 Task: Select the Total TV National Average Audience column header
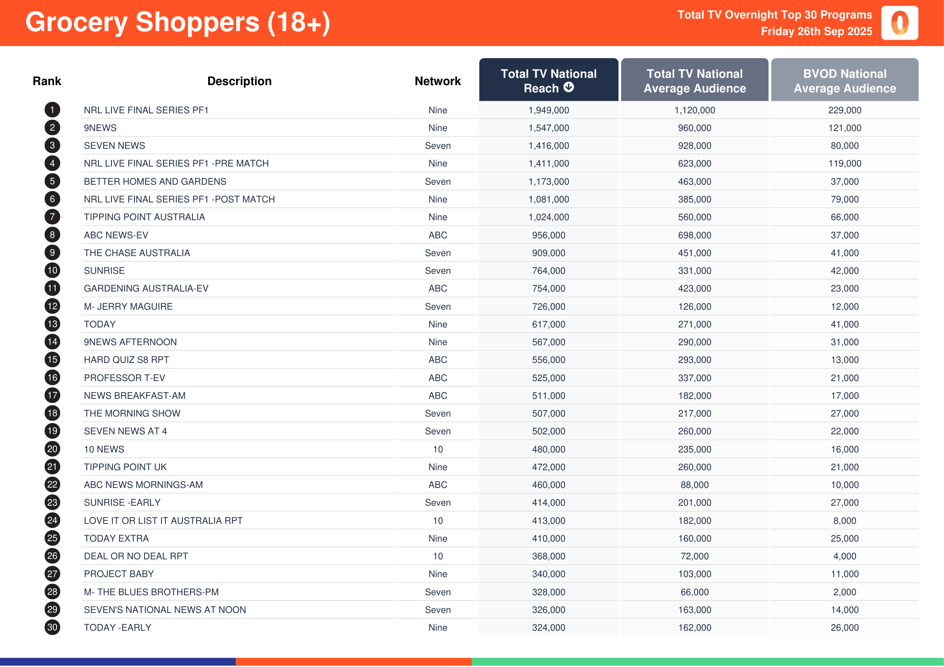[x=695, y=81]
